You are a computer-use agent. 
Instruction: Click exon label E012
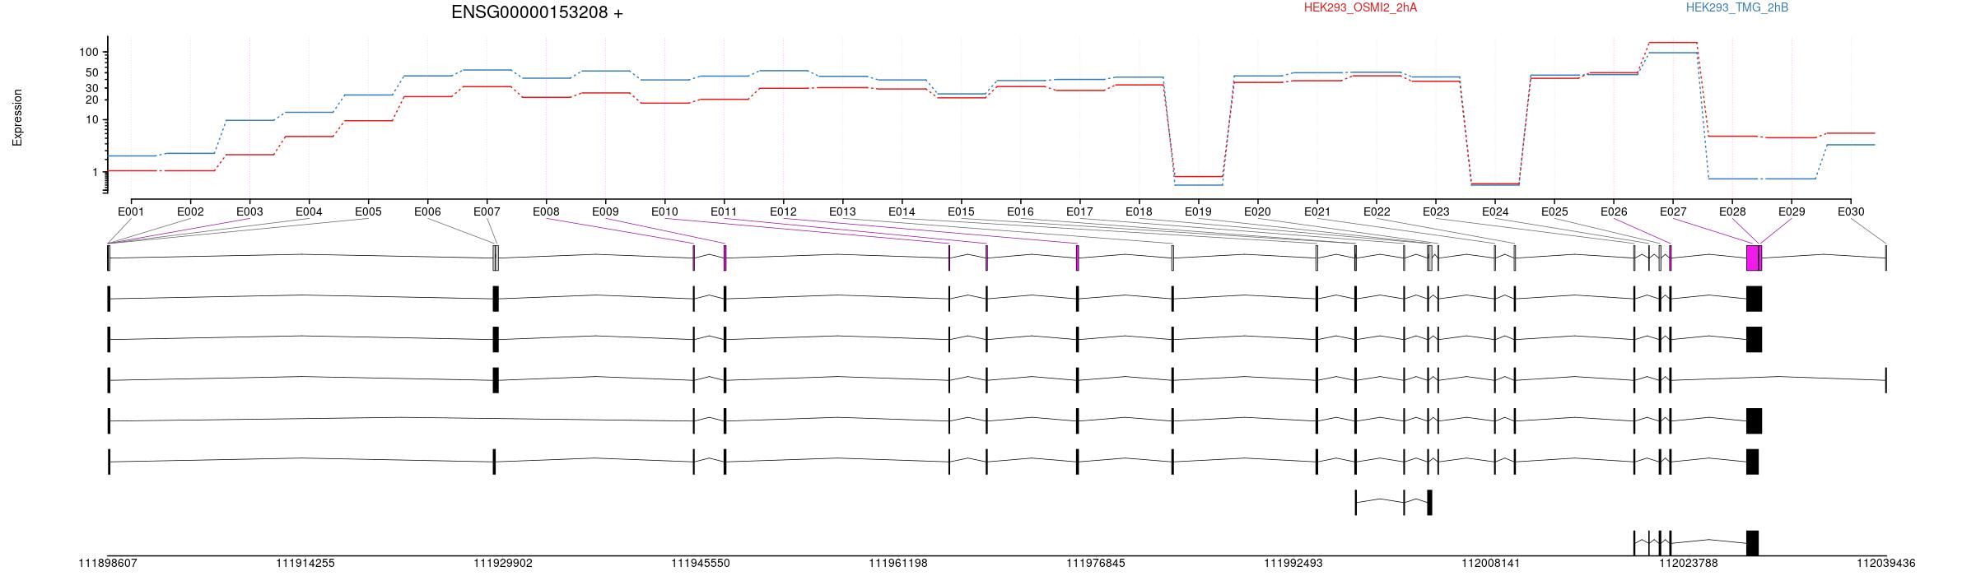click(x=783, y=211)
